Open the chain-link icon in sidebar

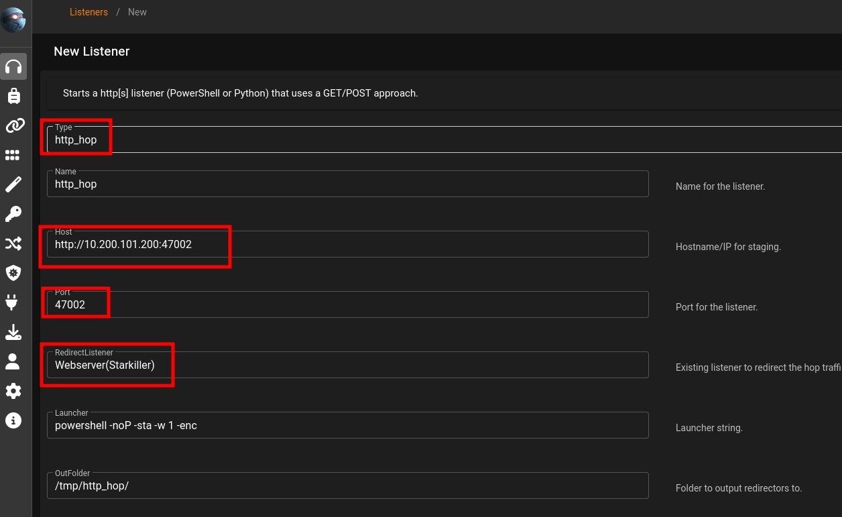(x=13, y=125)
